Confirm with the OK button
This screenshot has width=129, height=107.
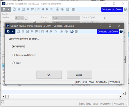tap(49, 75)
